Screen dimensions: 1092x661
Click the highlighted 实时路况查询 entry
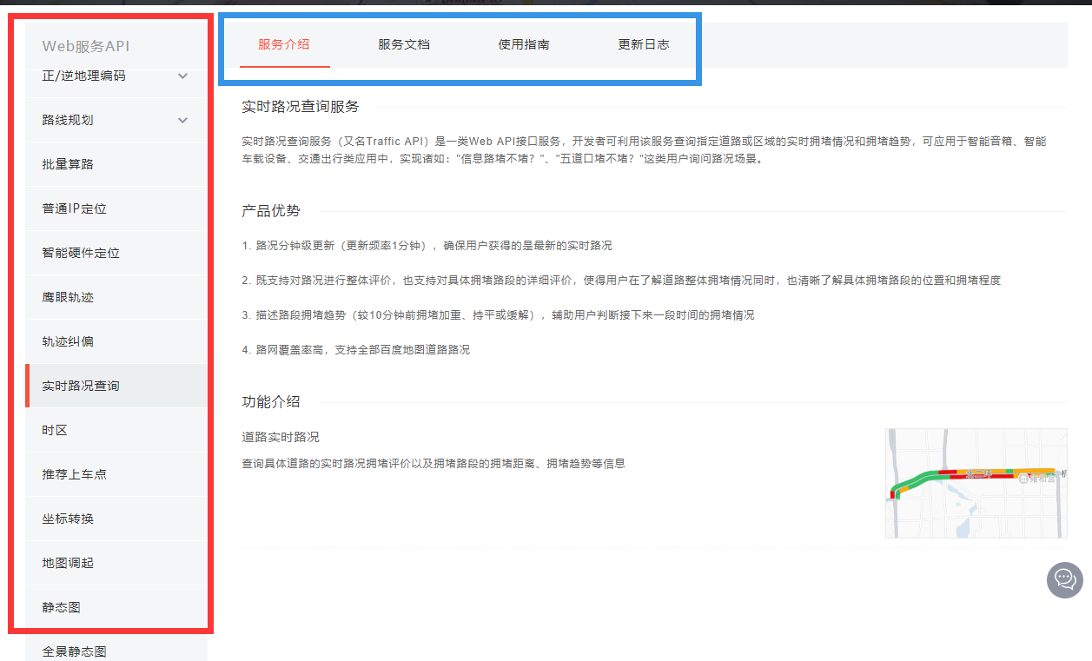pos(79,385)
